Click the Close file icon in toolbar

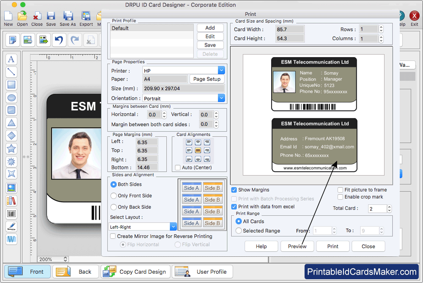(37, 16)
